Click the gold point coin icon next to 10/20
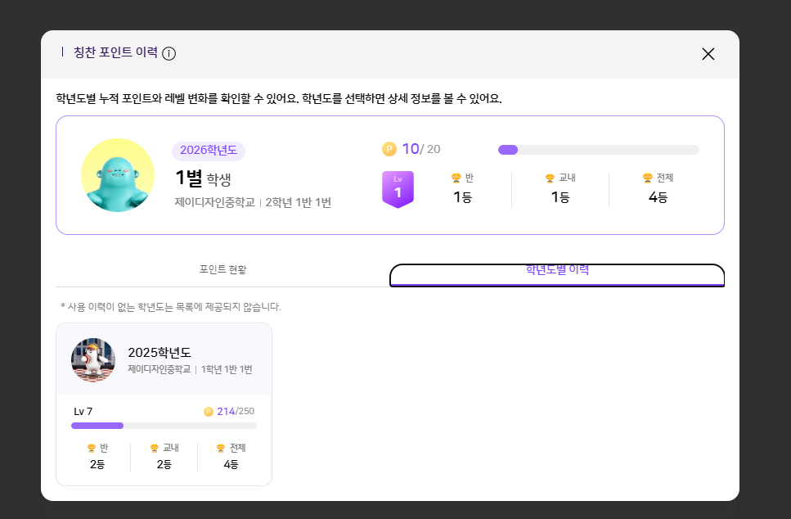This screenshot has height=519, width=791. (x=389, y=149)
